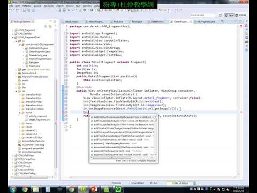The width and height of the screenshot is (257, 193).
Task: Switch to the MyFragment.java editor tab
Action: tap(206, 21)
